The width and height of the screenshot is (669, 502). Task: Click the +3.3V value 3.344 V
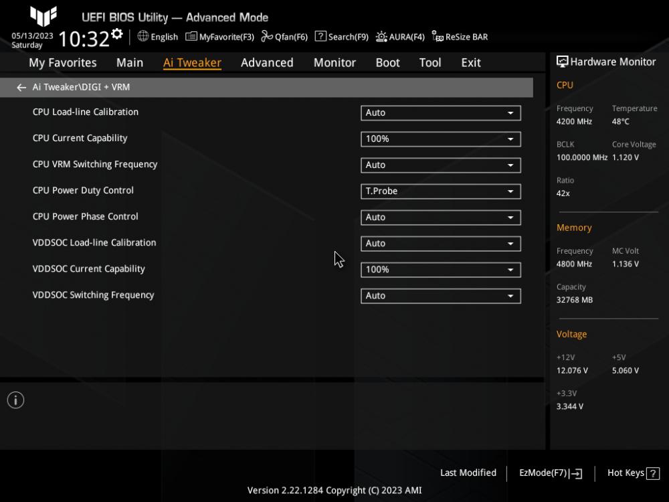(569, 407)
